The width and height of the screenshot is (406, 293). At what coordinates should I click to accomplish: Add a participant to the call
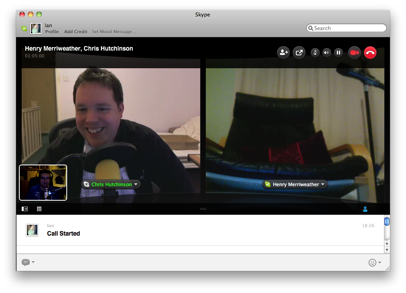click(x=283, y=52)
